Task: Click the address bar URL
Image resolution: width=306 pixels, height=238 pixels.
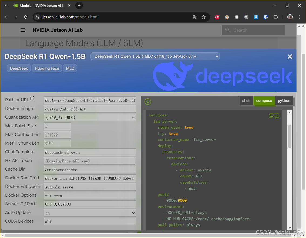Action: pos(70,17)
